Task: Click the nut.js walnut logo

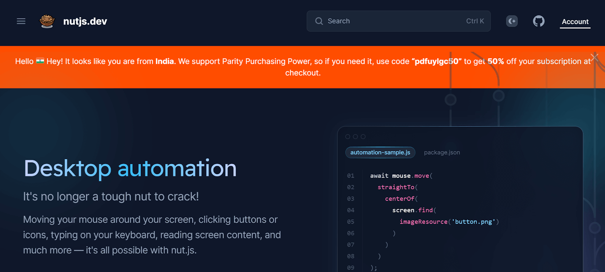Action: pyautogui.click(x=47, y=21)
